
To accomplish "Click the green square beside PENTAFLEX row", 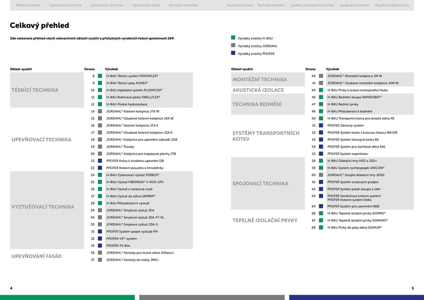I will [x=100, y=76].
